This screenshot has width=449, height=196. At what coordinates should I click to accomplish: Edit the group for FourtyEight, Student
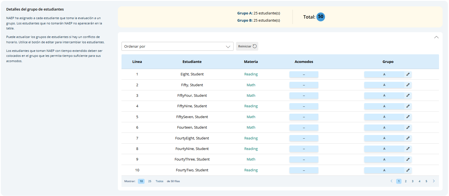coord(408,138)
